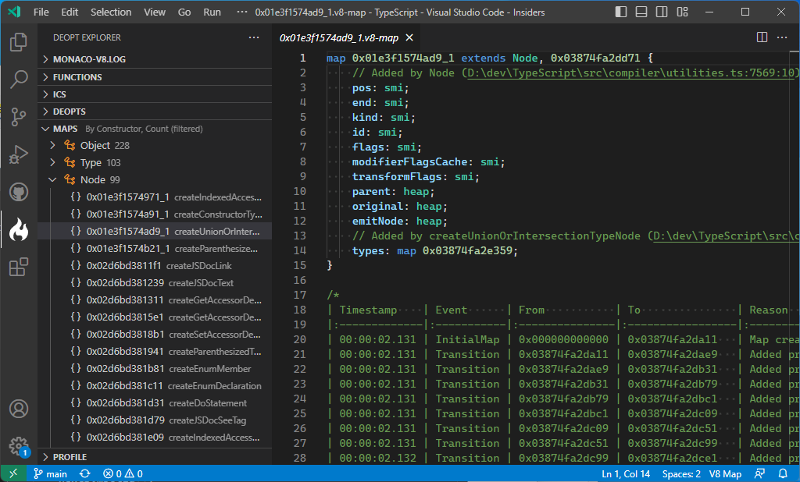This screenshot has width=800, height=482.
Task: Open the Go menu
Action: pos(184,12)
